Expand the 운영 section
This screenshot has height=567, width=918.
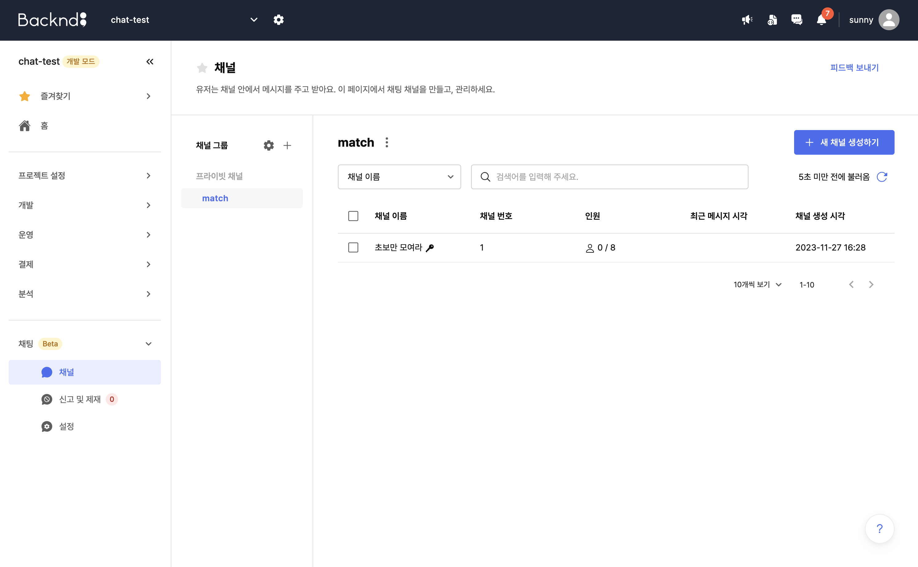[85, 235]
